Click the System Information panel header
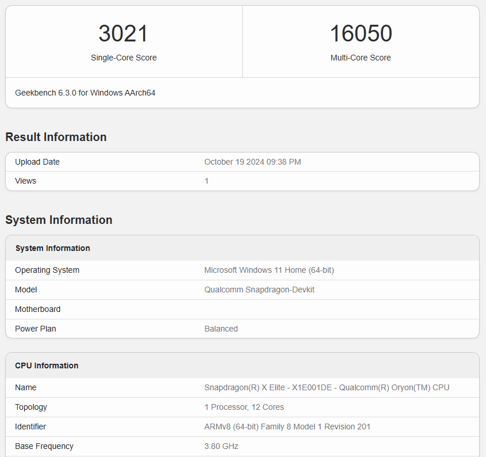The image size is (486, 457). [52, 248]
